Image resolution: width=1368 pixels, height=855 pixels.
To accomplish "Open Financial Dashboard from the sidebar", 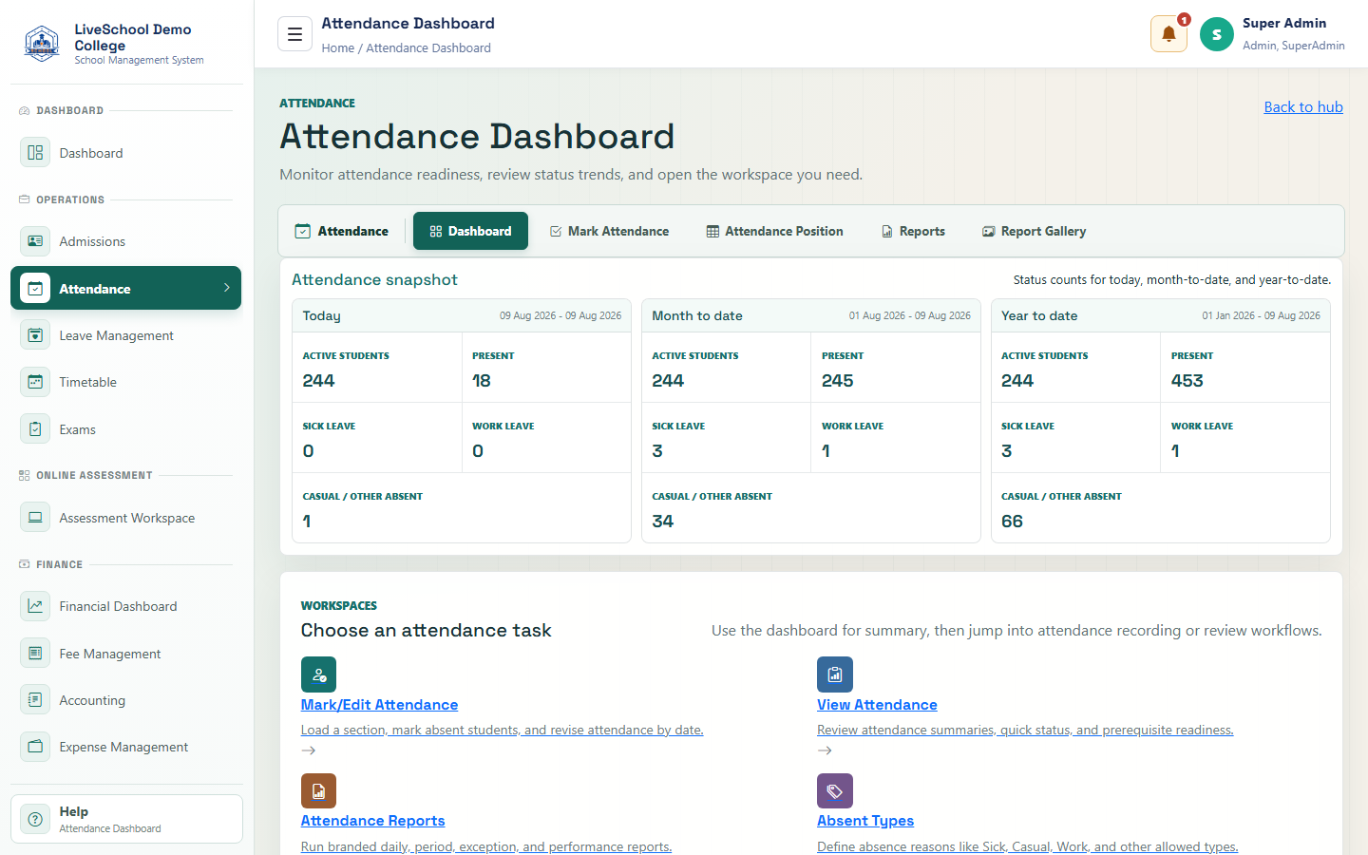I will [x=126, y=606].
